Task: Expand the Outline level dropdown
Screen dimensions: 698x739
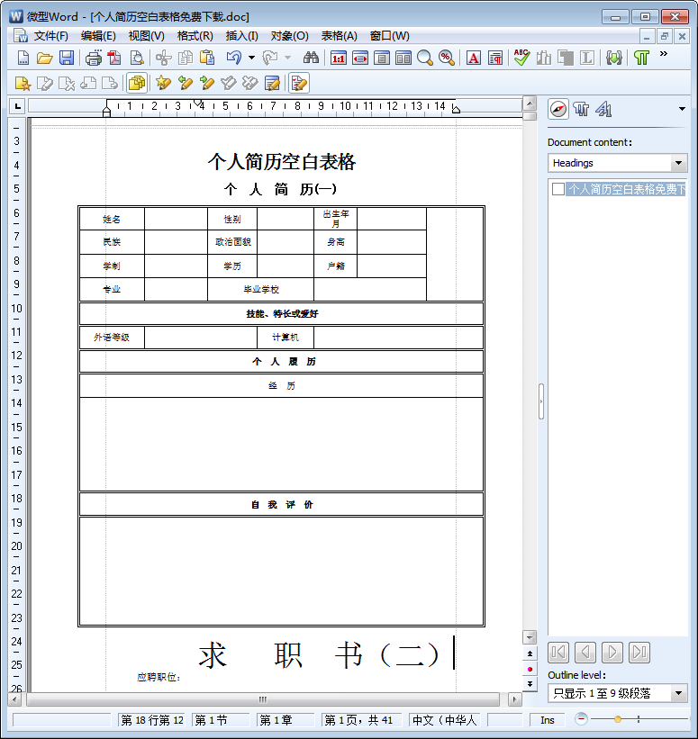Action: (x=679, y=693)
